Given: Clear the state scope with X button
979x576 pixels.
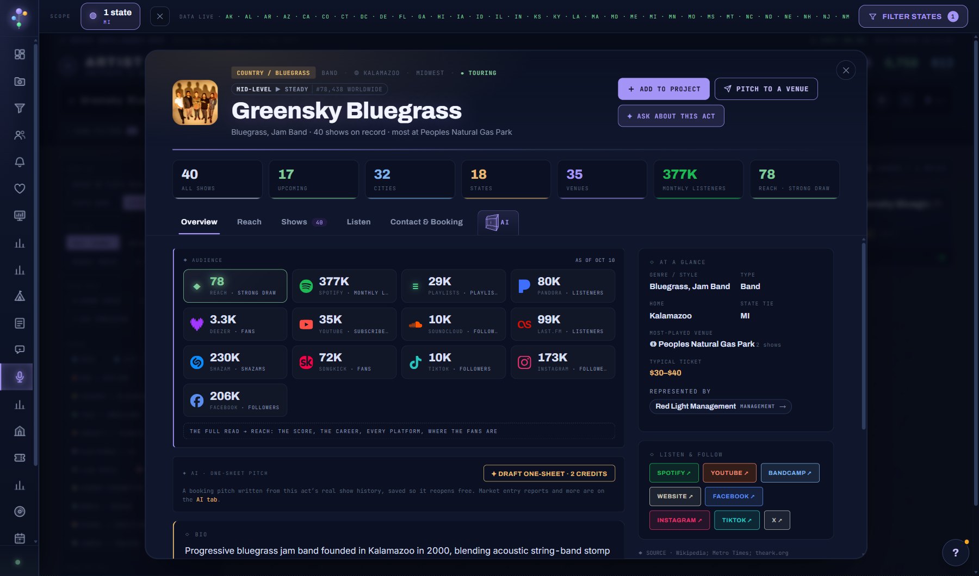Looking at the screenshot, I should pos(159,16).
